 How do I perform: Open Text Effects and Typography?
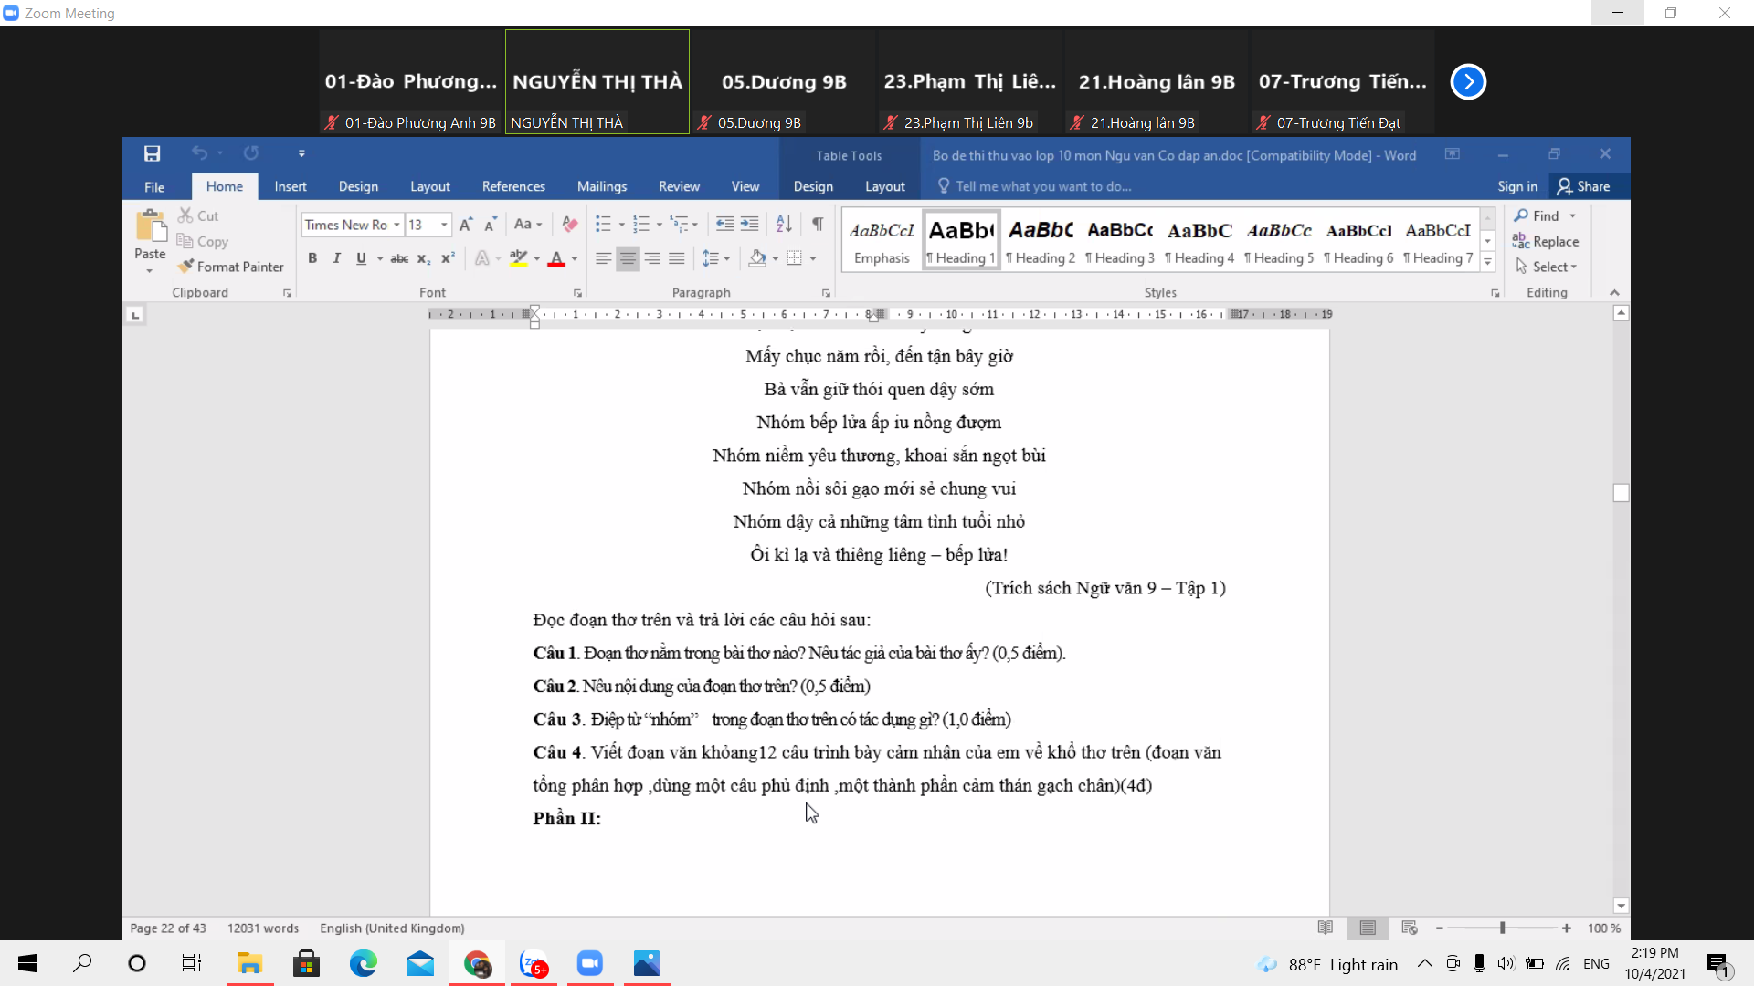pos(482,258)
